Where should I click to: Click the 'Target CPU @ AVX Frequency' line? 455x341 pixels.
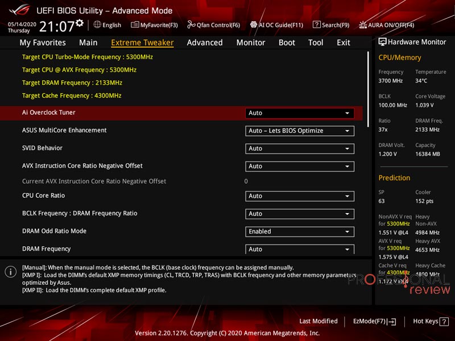[79, 70]
